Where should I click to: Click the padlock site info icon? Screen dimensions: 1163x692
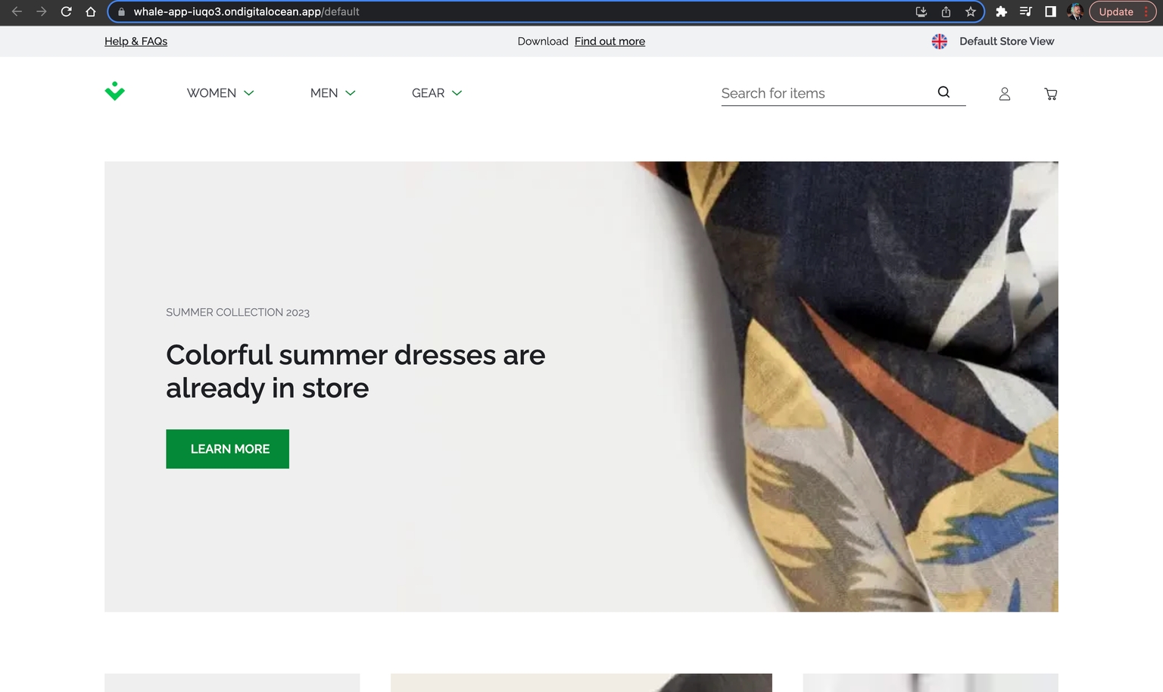pyautogui.click(x=121, y=11)
